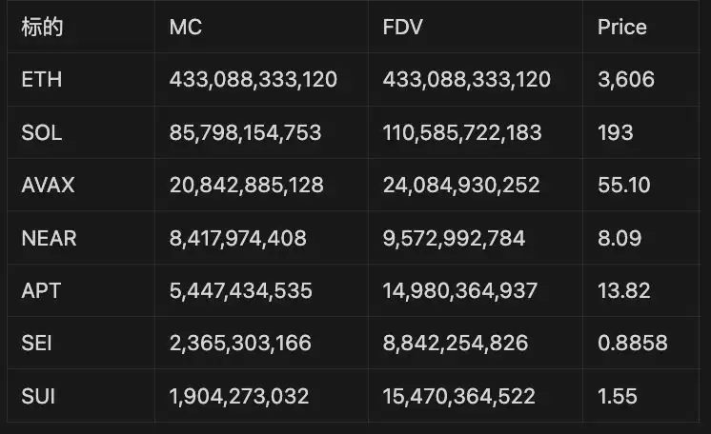This screenshot has width=711, height=434.
Task: Click the MC column header
Action: pos(186,28)
